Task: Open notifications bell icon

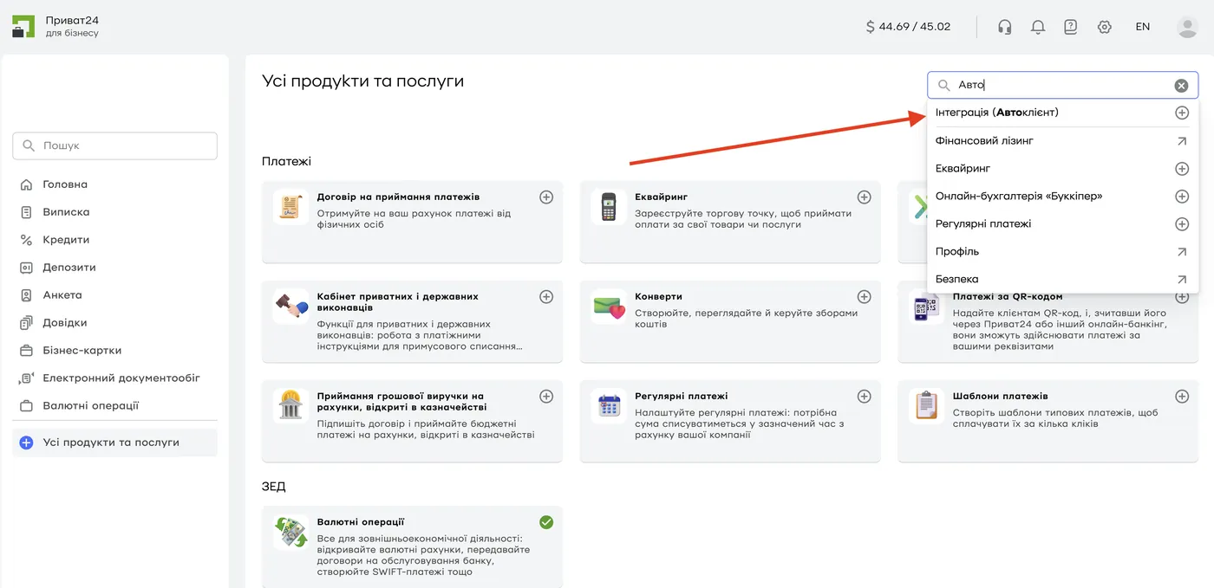Action: point(1038,27)
